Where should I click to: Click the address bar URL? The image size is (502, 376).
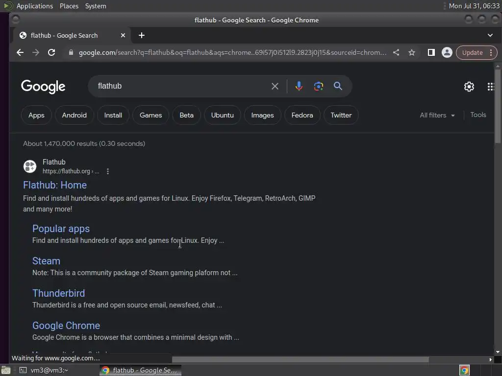[x=232, y=52]
